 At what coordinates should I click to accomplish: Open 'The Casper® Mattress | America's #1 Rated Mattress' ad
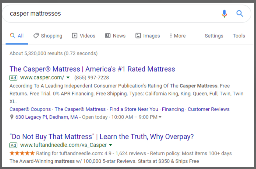[x=92, y=69]
